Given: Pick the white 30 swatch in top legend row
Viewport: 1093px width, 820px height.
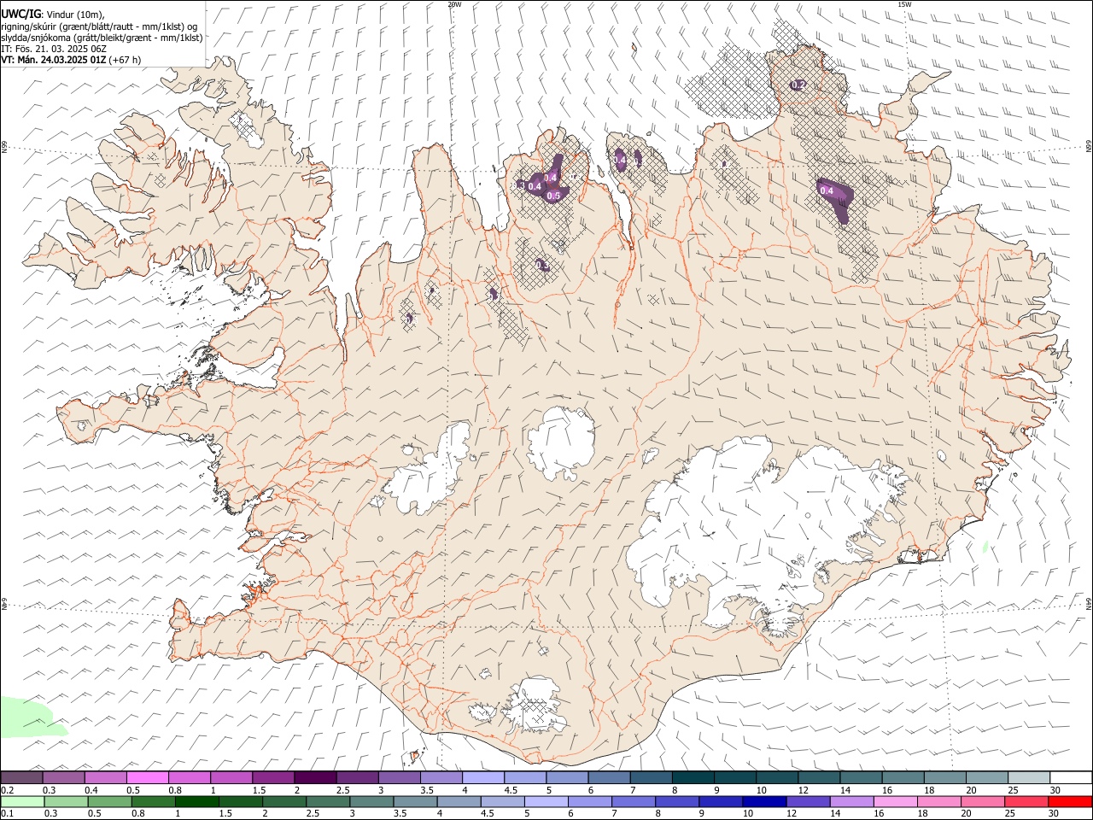Looking at the screenshot, I should pos(1071,778).
